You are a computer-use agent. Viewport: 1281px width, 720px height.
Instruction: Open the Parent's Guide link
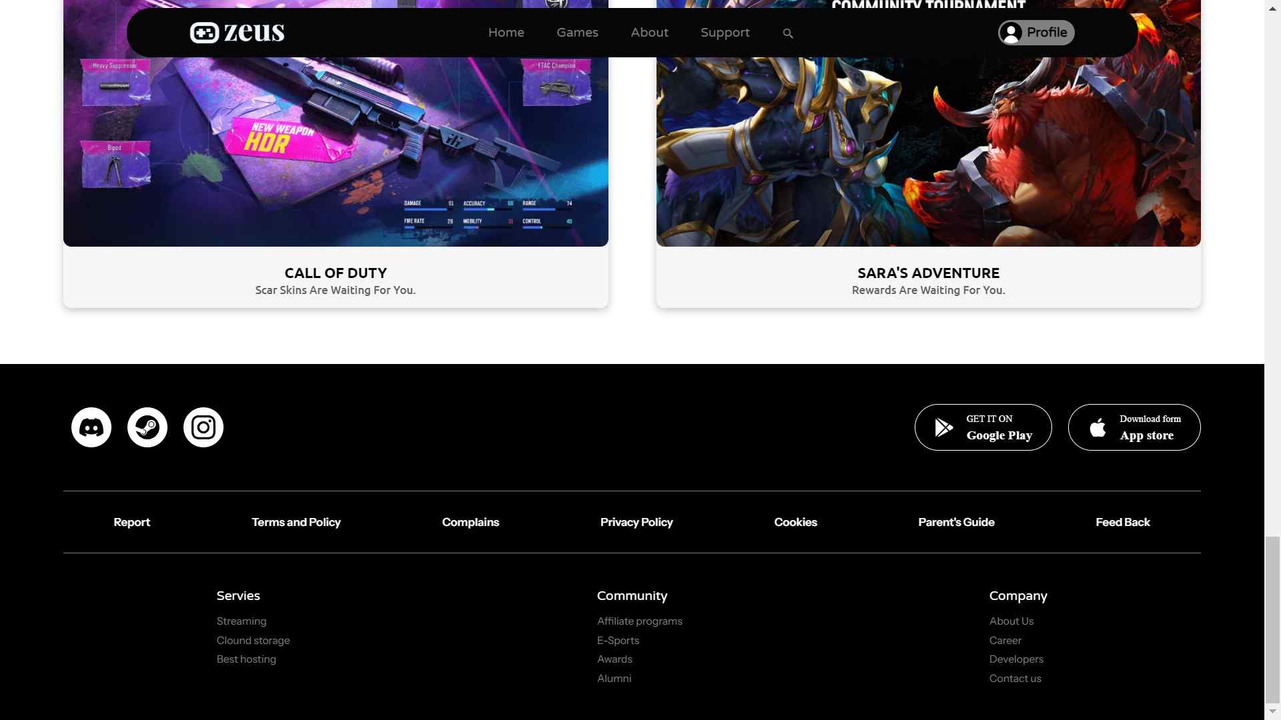(956, 522)
